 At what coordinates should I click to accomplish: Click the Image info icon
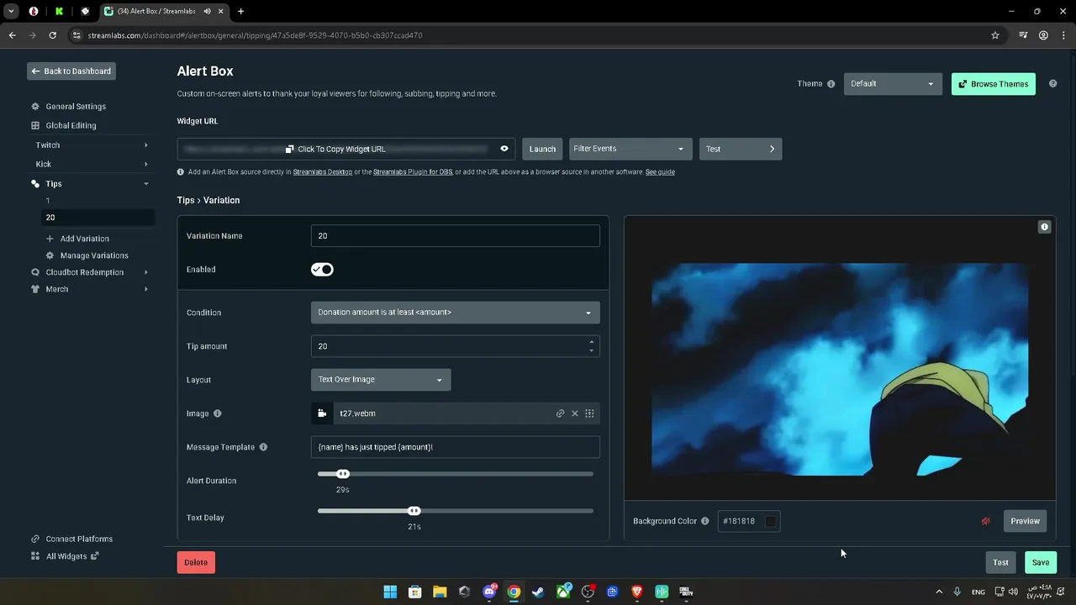click(x=218, y=413)
